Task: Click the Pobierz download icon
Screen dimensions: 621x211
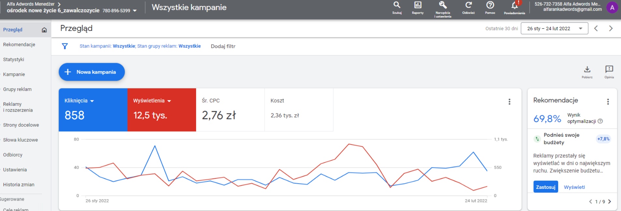Action: coord(587,69)
